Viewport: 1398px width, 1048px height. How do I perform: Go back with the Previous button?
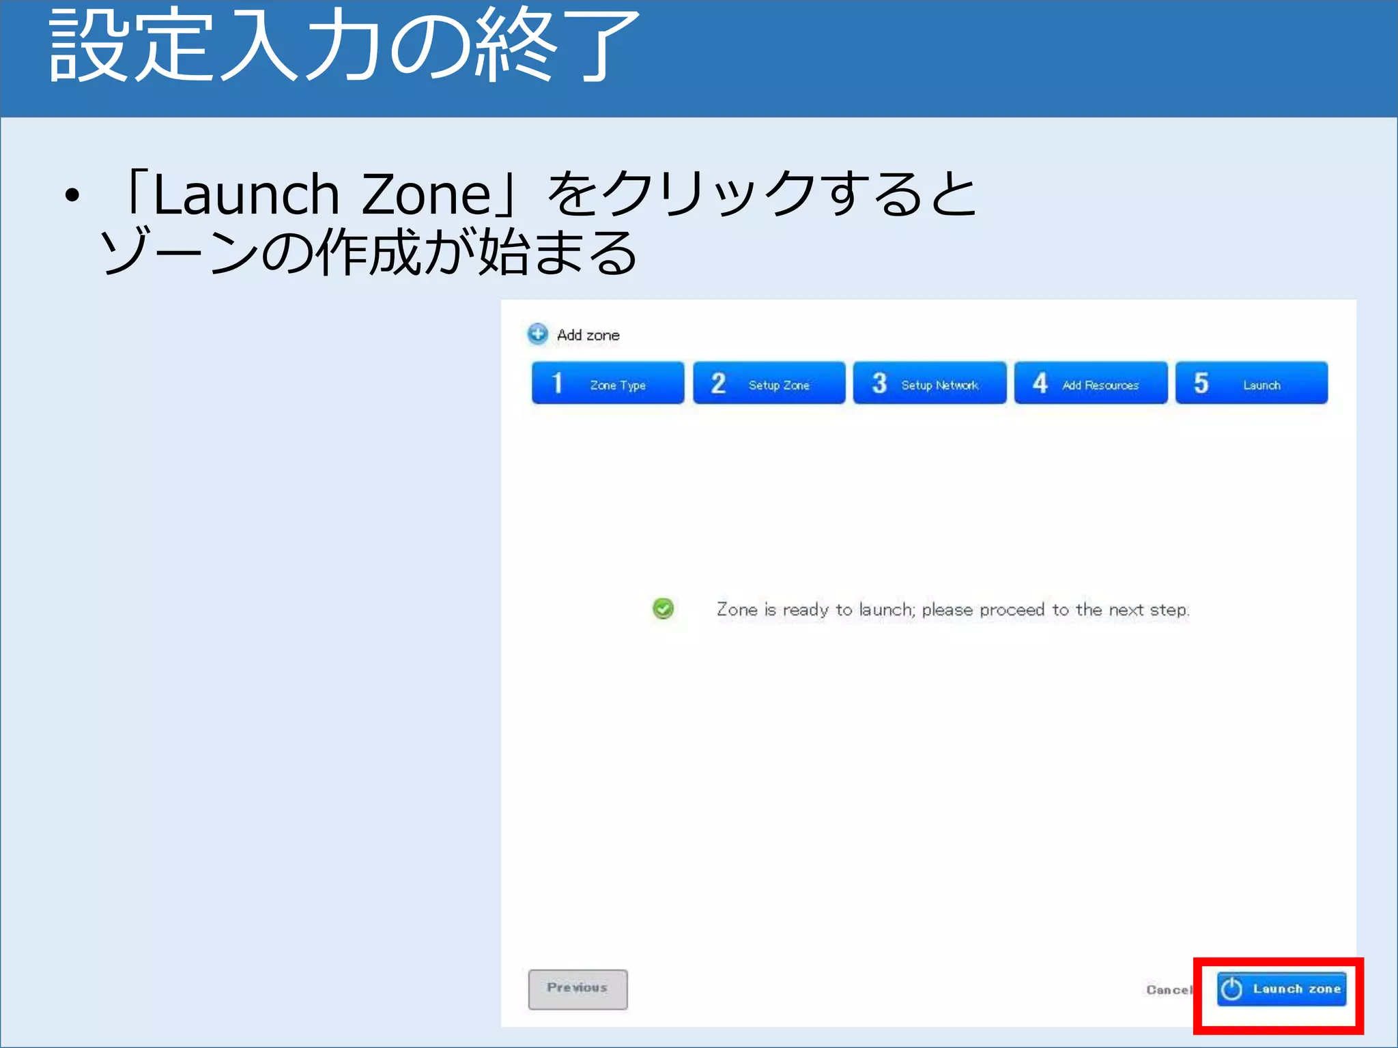pos(577,989)
